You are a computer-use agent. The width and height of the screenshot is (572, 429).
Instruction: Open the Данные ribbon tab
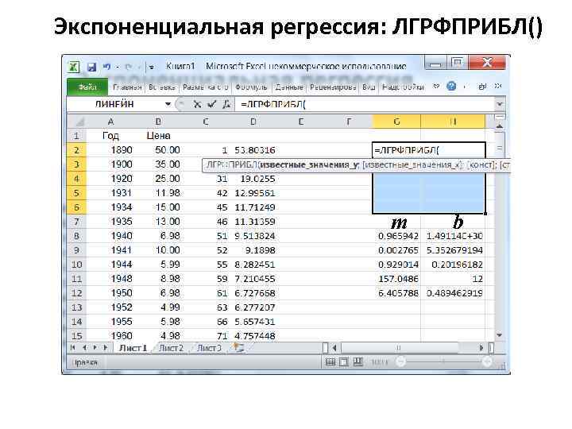[x=289, y=87]
